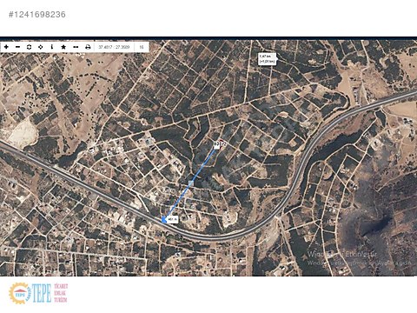Click the dark burnt patch on map
Viewport: 417px width, 313px height.
(x=374, y=223)
